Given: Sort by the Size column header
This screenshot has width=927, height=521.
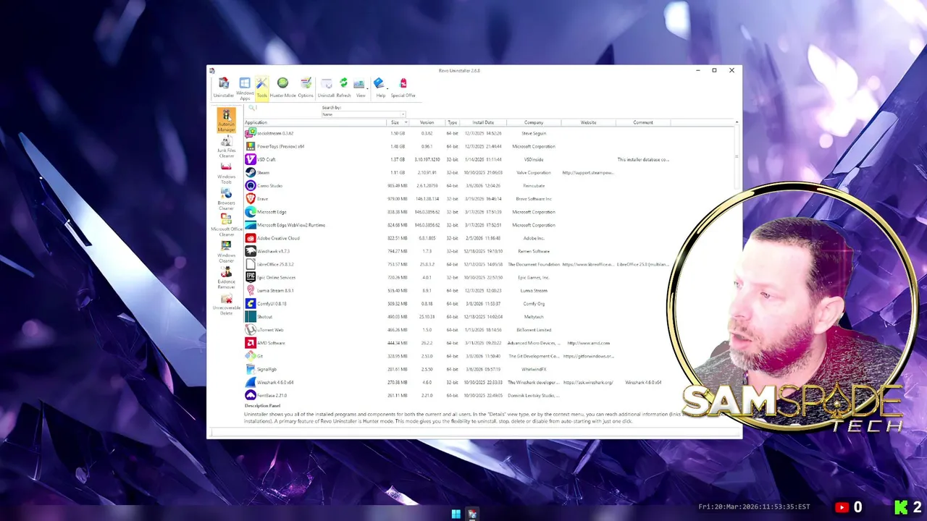Looking at the screenshot, I should (398, 122).
